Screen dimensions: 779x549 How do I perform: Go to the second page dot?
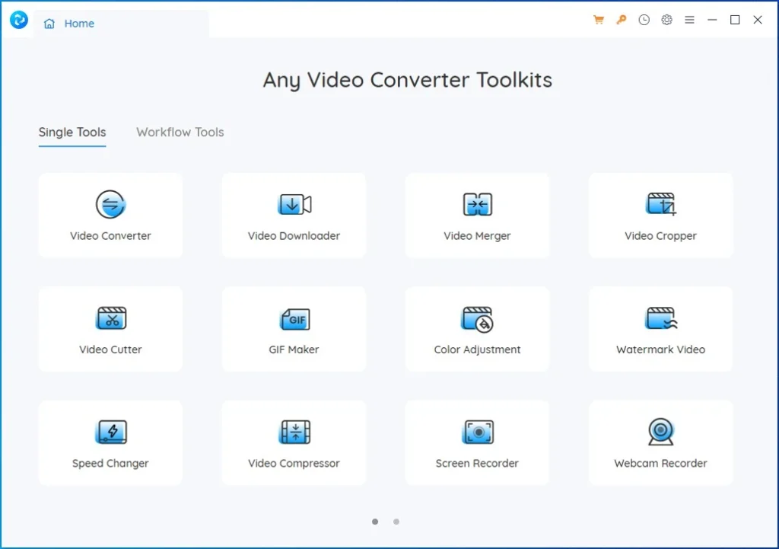click(x=396, y=522)
